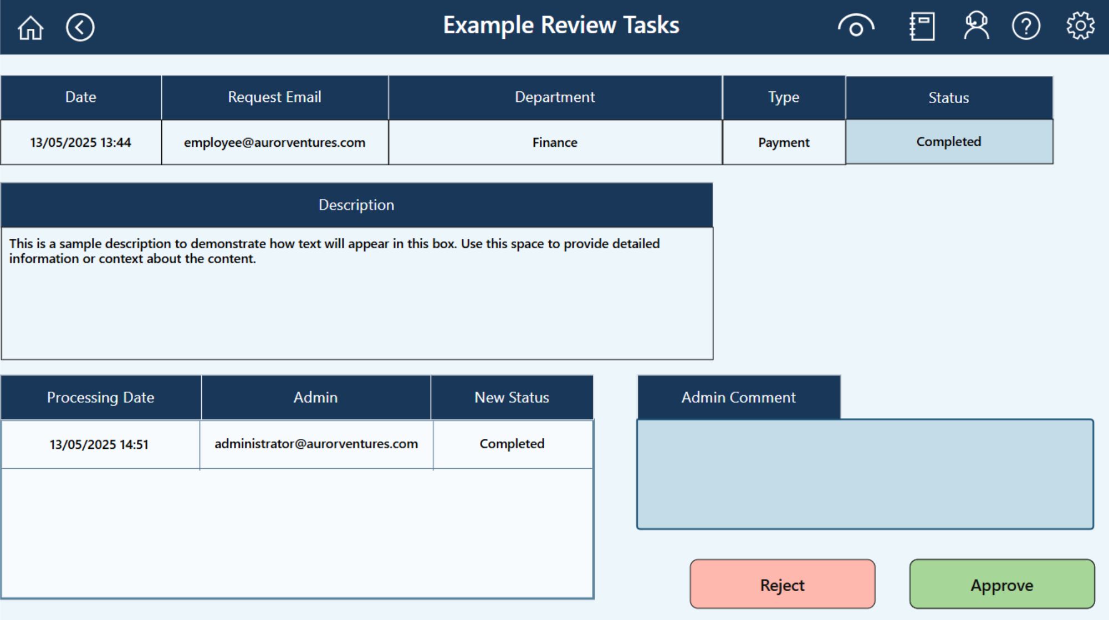Select the 13/05/2025 14:51 processing row
The width and height of the screenshot is (1109, 620).
[x=99, y=444]
